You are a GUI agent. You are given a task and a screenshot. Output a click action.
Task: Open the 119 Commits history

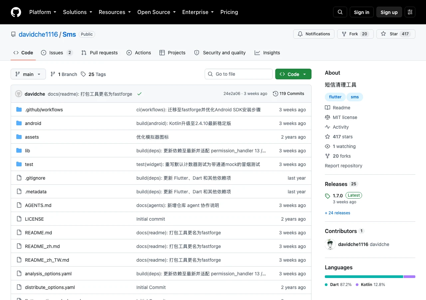pyautogui.click(x=289, y=94)
